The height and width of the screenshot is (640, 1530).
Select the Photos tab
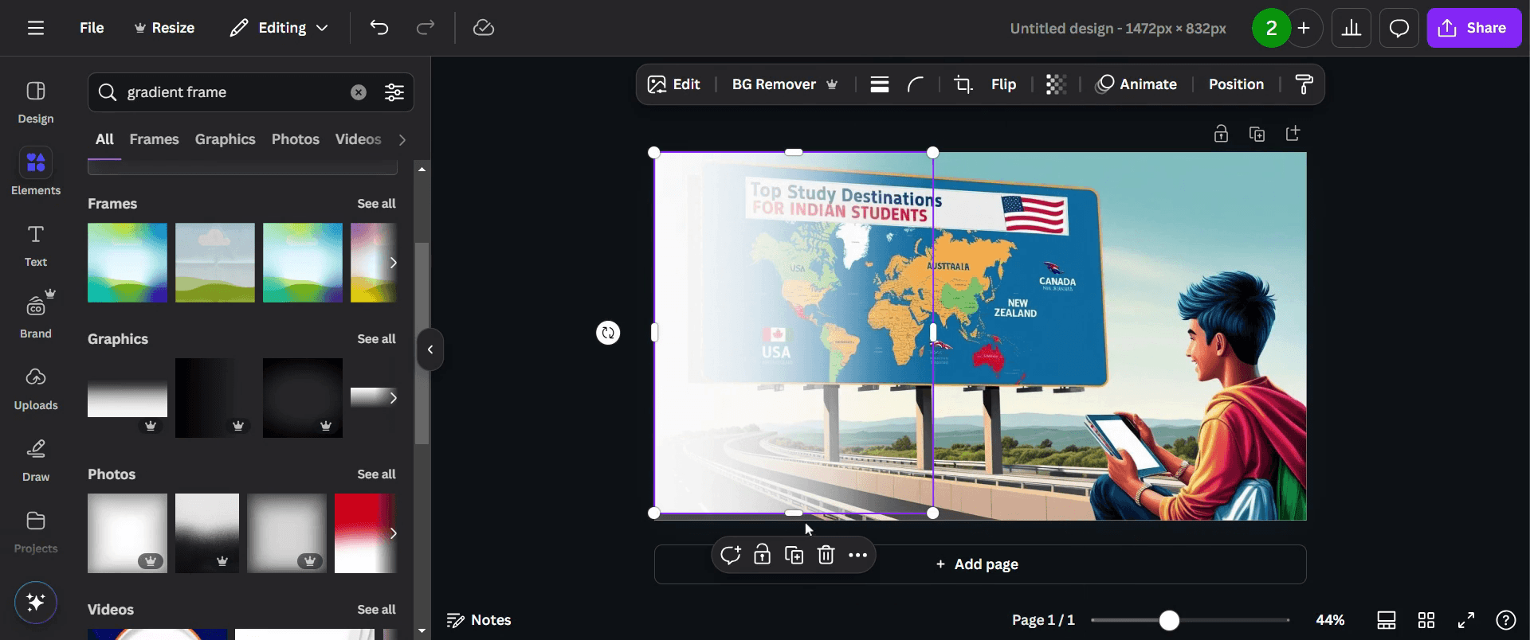(x=295, y=139)
